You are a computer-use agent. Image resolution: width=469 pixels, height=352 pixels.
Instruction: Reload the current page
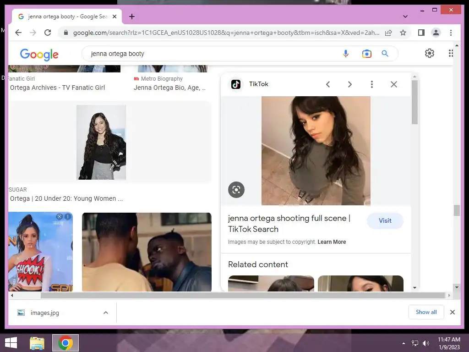tap(48, 33)
